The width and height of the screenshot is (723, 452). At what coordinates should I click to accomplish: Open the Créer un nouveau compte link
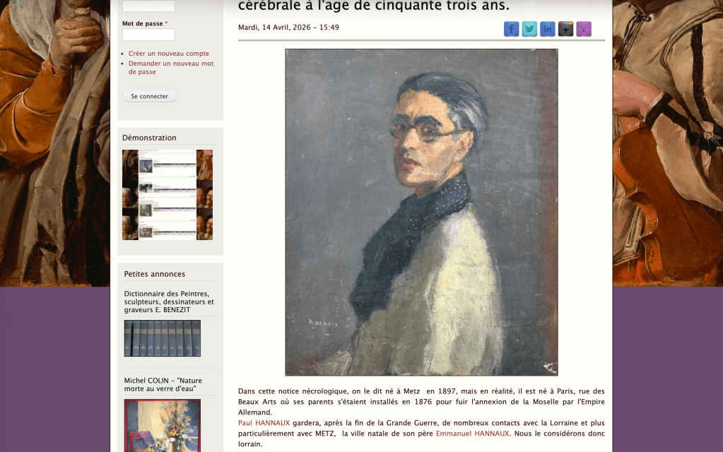pos(169,54)
